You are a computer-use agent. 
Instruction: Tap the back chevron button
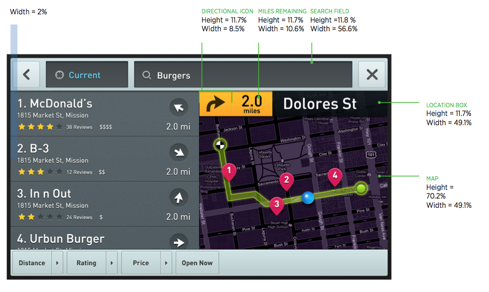point(26,74)
